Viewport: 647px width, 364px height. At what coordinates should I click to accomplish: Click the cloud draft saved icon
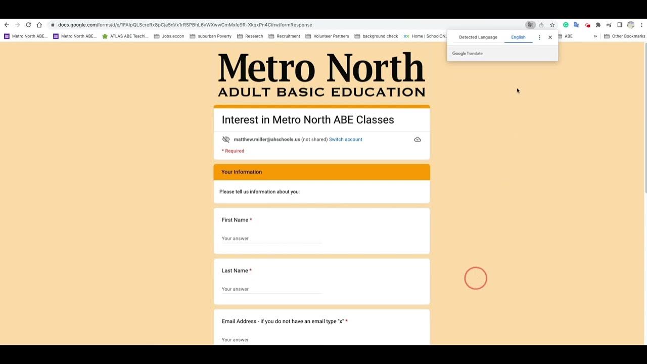(418, 140)
